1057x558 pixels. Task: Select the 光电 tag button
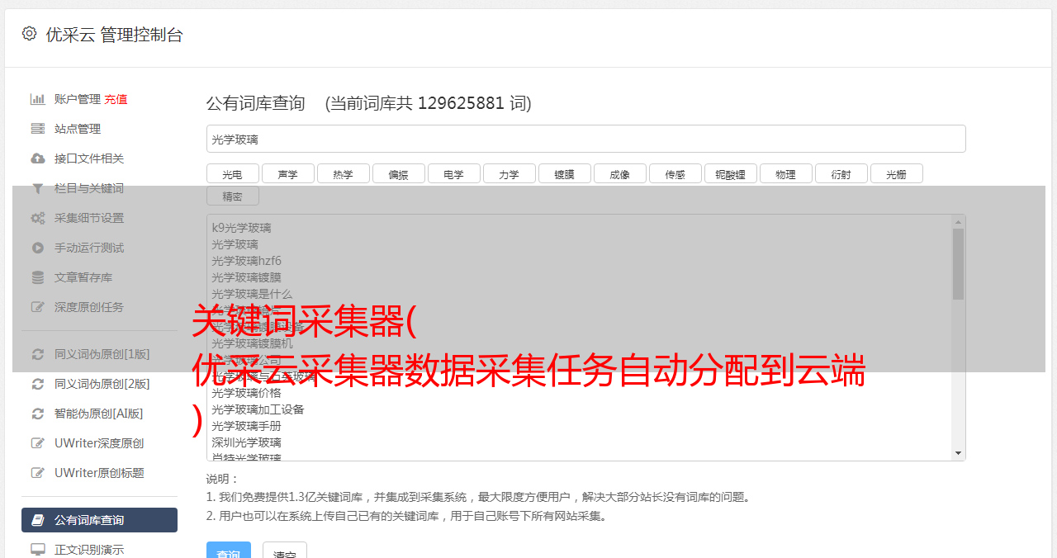pos(232,173)
